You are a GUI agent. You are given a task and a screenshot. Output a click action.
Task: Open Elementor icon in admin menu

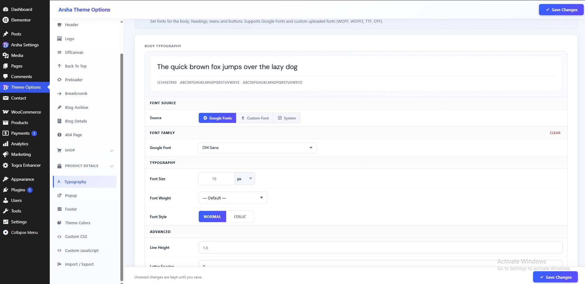tap(6, 20)
